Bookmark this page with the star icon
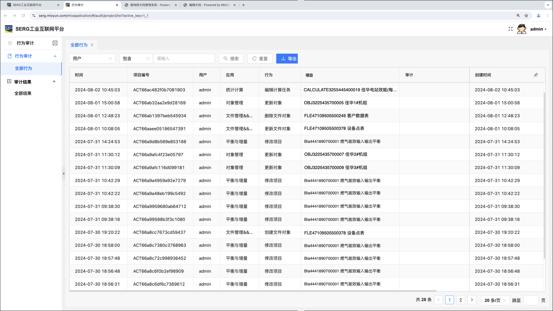This screenshot has width=553, height=311. click(x=526, y=16)
